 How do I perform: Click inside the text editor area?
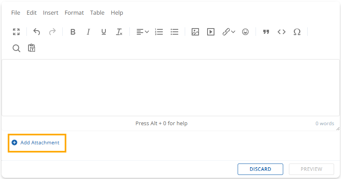(x=170, y=88)
